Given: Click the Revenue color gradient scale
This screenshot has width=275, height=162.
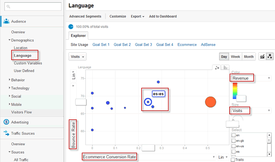Looking at the screenshot, I should [235, 91].
